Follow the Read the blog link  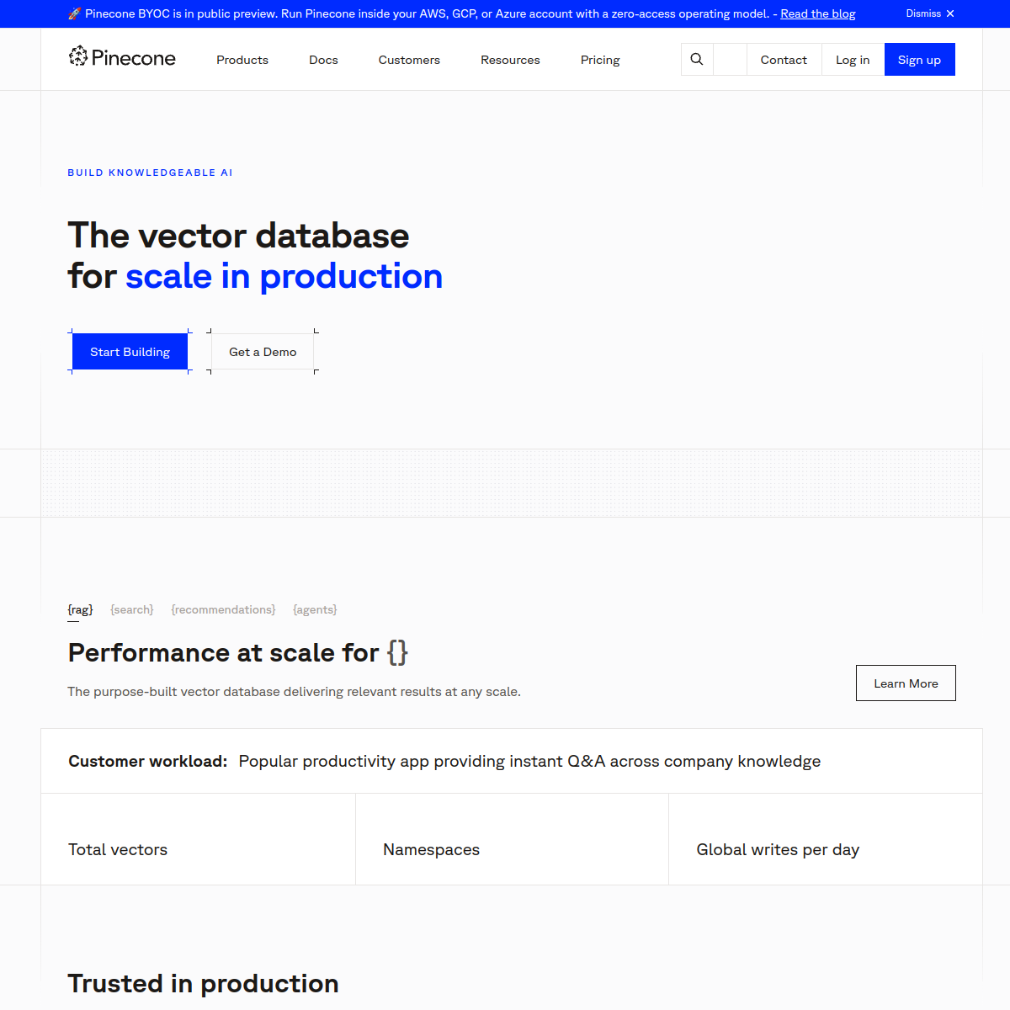pos(817,13)
